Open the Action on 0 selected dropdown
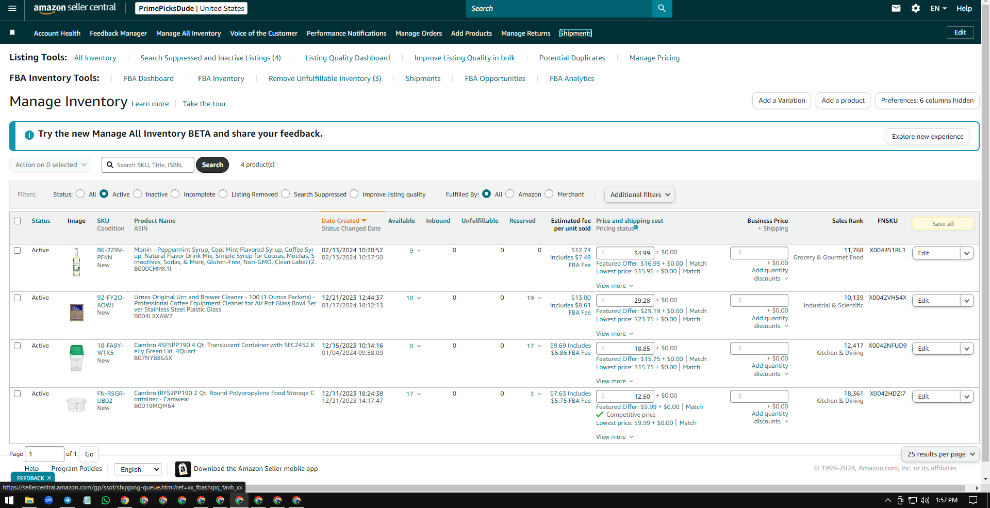 [51, 165]
